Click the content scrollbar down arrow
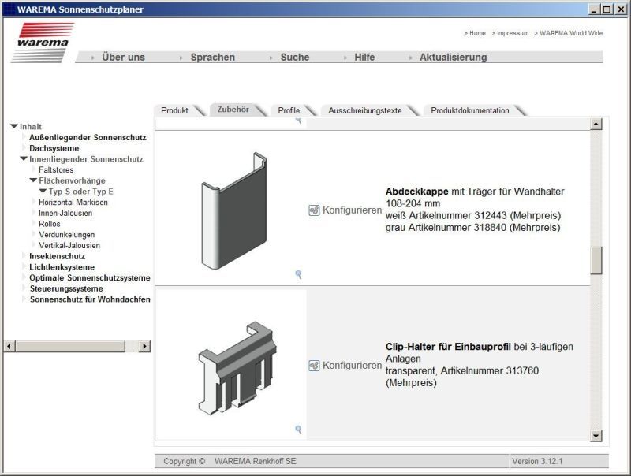 (596, 435)
